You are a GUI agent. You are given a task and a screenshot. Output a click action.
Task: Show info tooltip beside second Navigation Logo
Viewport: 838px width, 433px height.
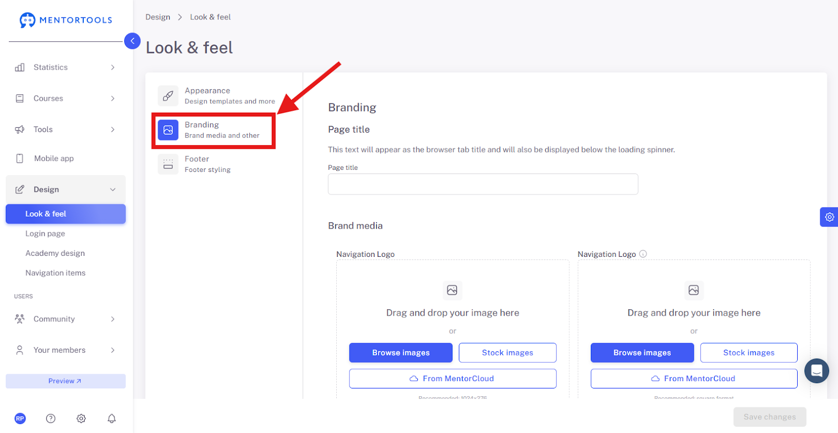coord(643,254)
